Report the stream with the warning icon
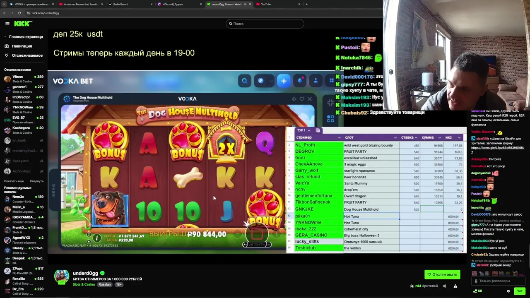 point(455,286)
